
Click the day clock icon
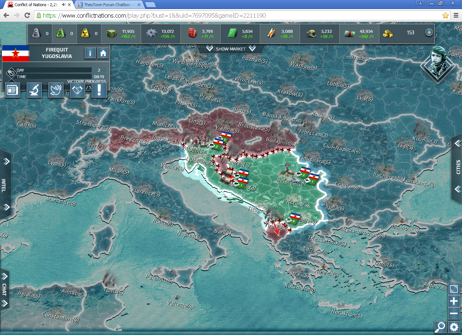[11, 73]
